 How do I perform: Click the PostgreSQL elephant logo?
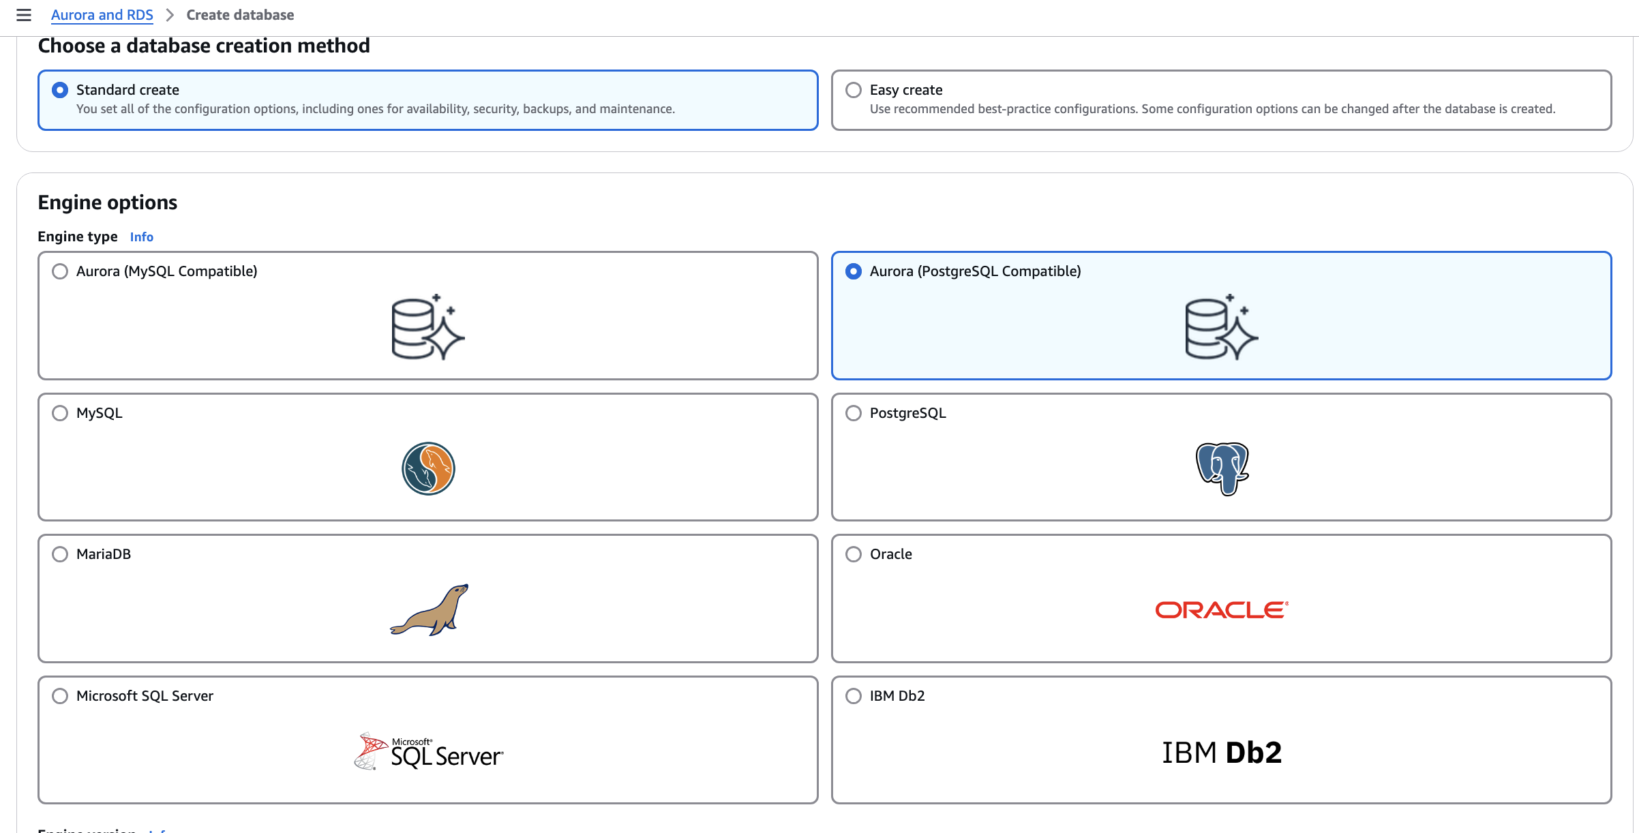pos(1222,469)
